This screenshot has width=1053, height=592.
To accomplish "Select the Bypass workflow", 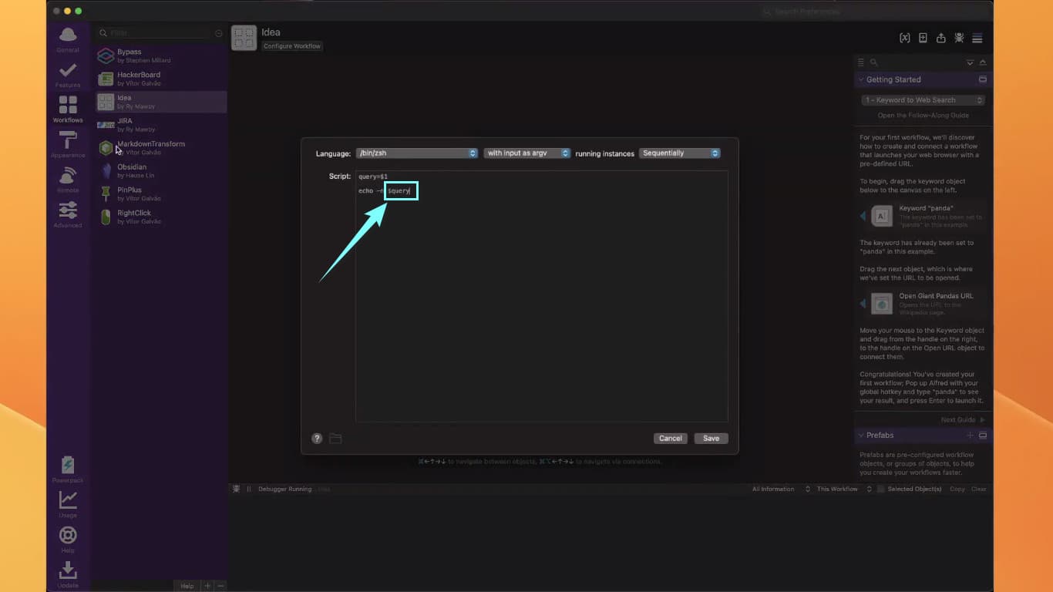I will coord(160,55).
